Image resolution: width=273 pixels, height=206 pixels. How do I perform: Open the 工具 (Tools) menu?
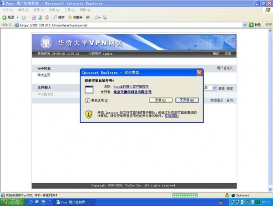70,10
